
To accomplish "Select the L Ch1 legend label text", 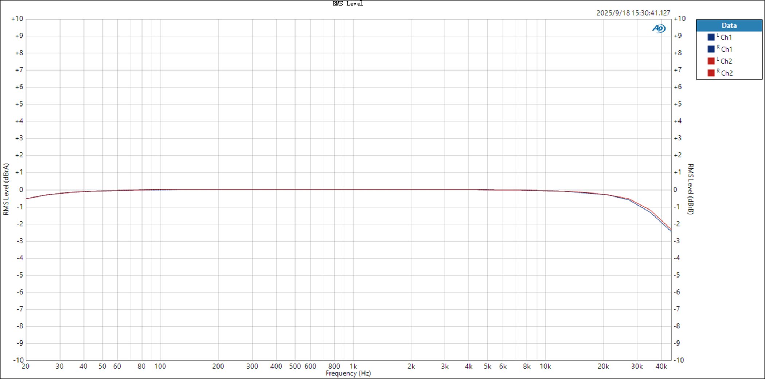I will pyautogui.click(x=724, y=37).
